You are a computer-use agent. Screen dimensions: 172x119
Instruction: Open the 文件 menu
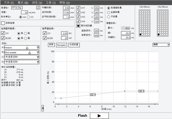click(x=9, y=3)
